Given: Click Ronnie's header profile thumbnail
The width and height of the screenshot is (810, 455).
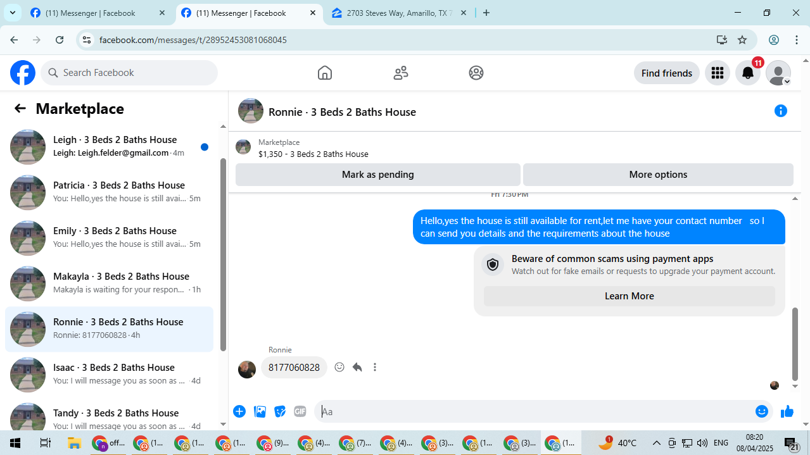Looking at the screenshot, I should pos(251,111).
